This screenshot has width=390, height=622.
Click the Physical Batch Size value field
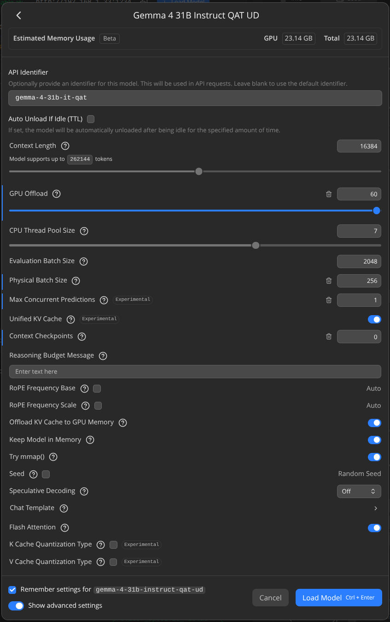359,281
